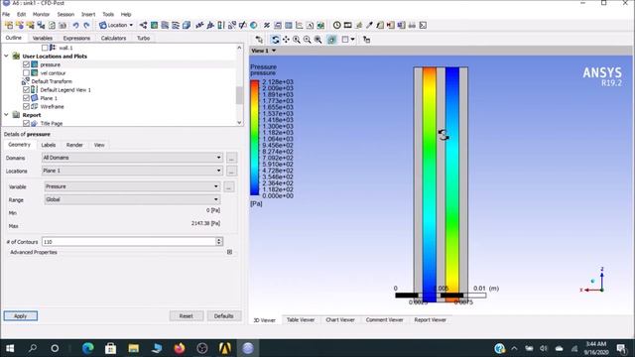Image resolution: width=635 pixels, height=357 pixels.
Task: Open the Insert menu
Action: click(x=88, y=14)
